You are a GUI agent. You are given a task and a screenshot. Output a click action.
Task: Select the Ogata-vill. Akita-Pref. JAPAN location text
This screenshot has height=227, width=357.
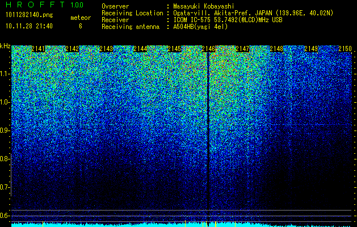253,13
